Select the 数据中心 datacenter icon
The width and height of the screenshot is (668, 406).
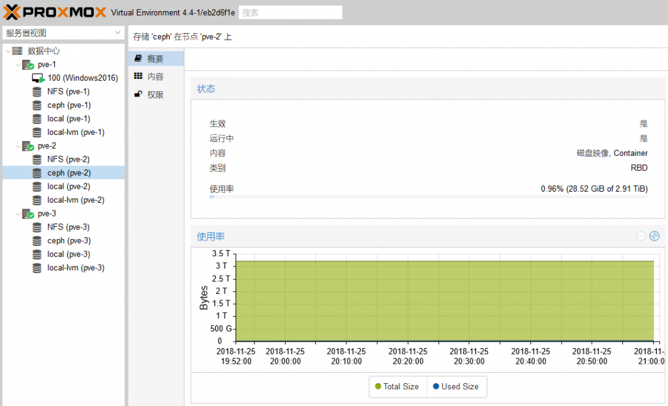tap(18, 51)
